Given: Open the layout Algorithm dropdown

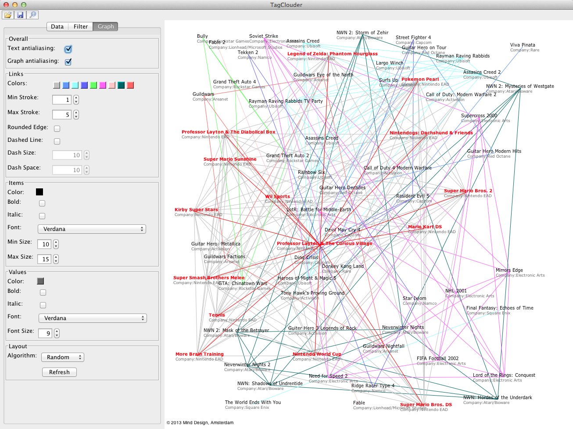Looking at the screenshot, I should coord(62,357).
